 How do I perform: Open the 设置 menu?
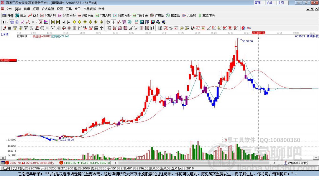coord(60,9)
